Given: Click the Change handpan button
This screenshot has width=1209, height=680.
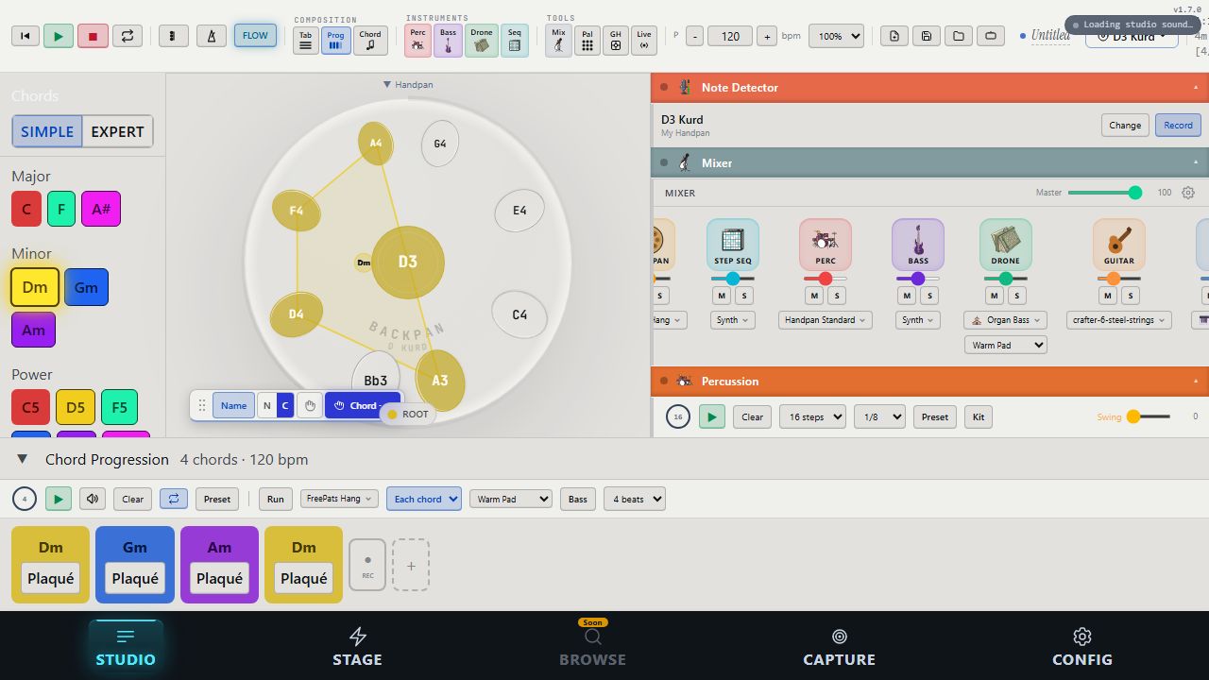Looking at the screenshot, I should click(1125, 125).
